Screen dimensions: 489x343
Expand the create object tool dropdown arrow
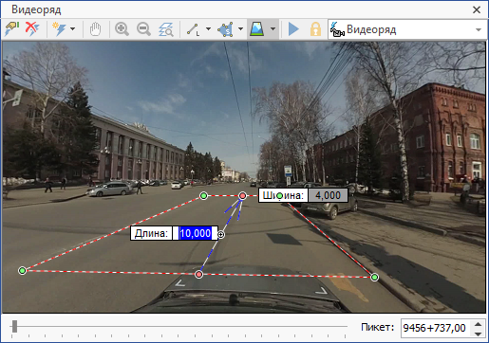coord(73,29)
